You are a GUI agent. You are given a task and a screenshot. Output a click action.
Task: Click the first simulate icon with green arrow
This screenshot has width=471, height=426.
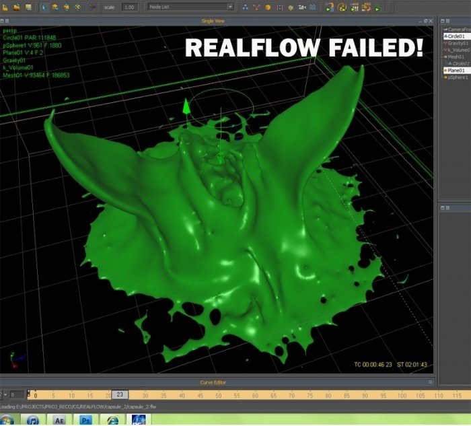click(330, 7)
